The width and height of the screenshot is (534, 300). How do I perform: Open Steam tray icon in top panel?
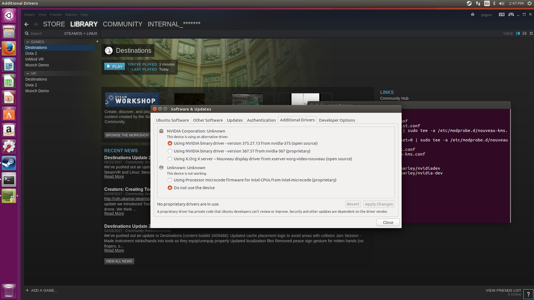[469, 3]
